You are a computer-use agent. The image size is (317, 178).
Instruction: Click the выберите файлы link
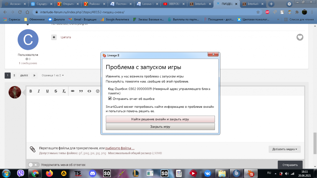point(120,148)
